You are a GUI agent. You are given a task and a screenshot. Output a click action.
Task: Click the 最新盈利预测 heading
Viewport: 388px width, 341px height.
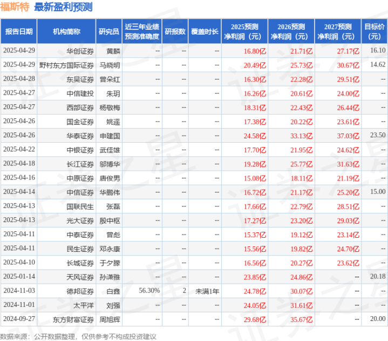63,7
